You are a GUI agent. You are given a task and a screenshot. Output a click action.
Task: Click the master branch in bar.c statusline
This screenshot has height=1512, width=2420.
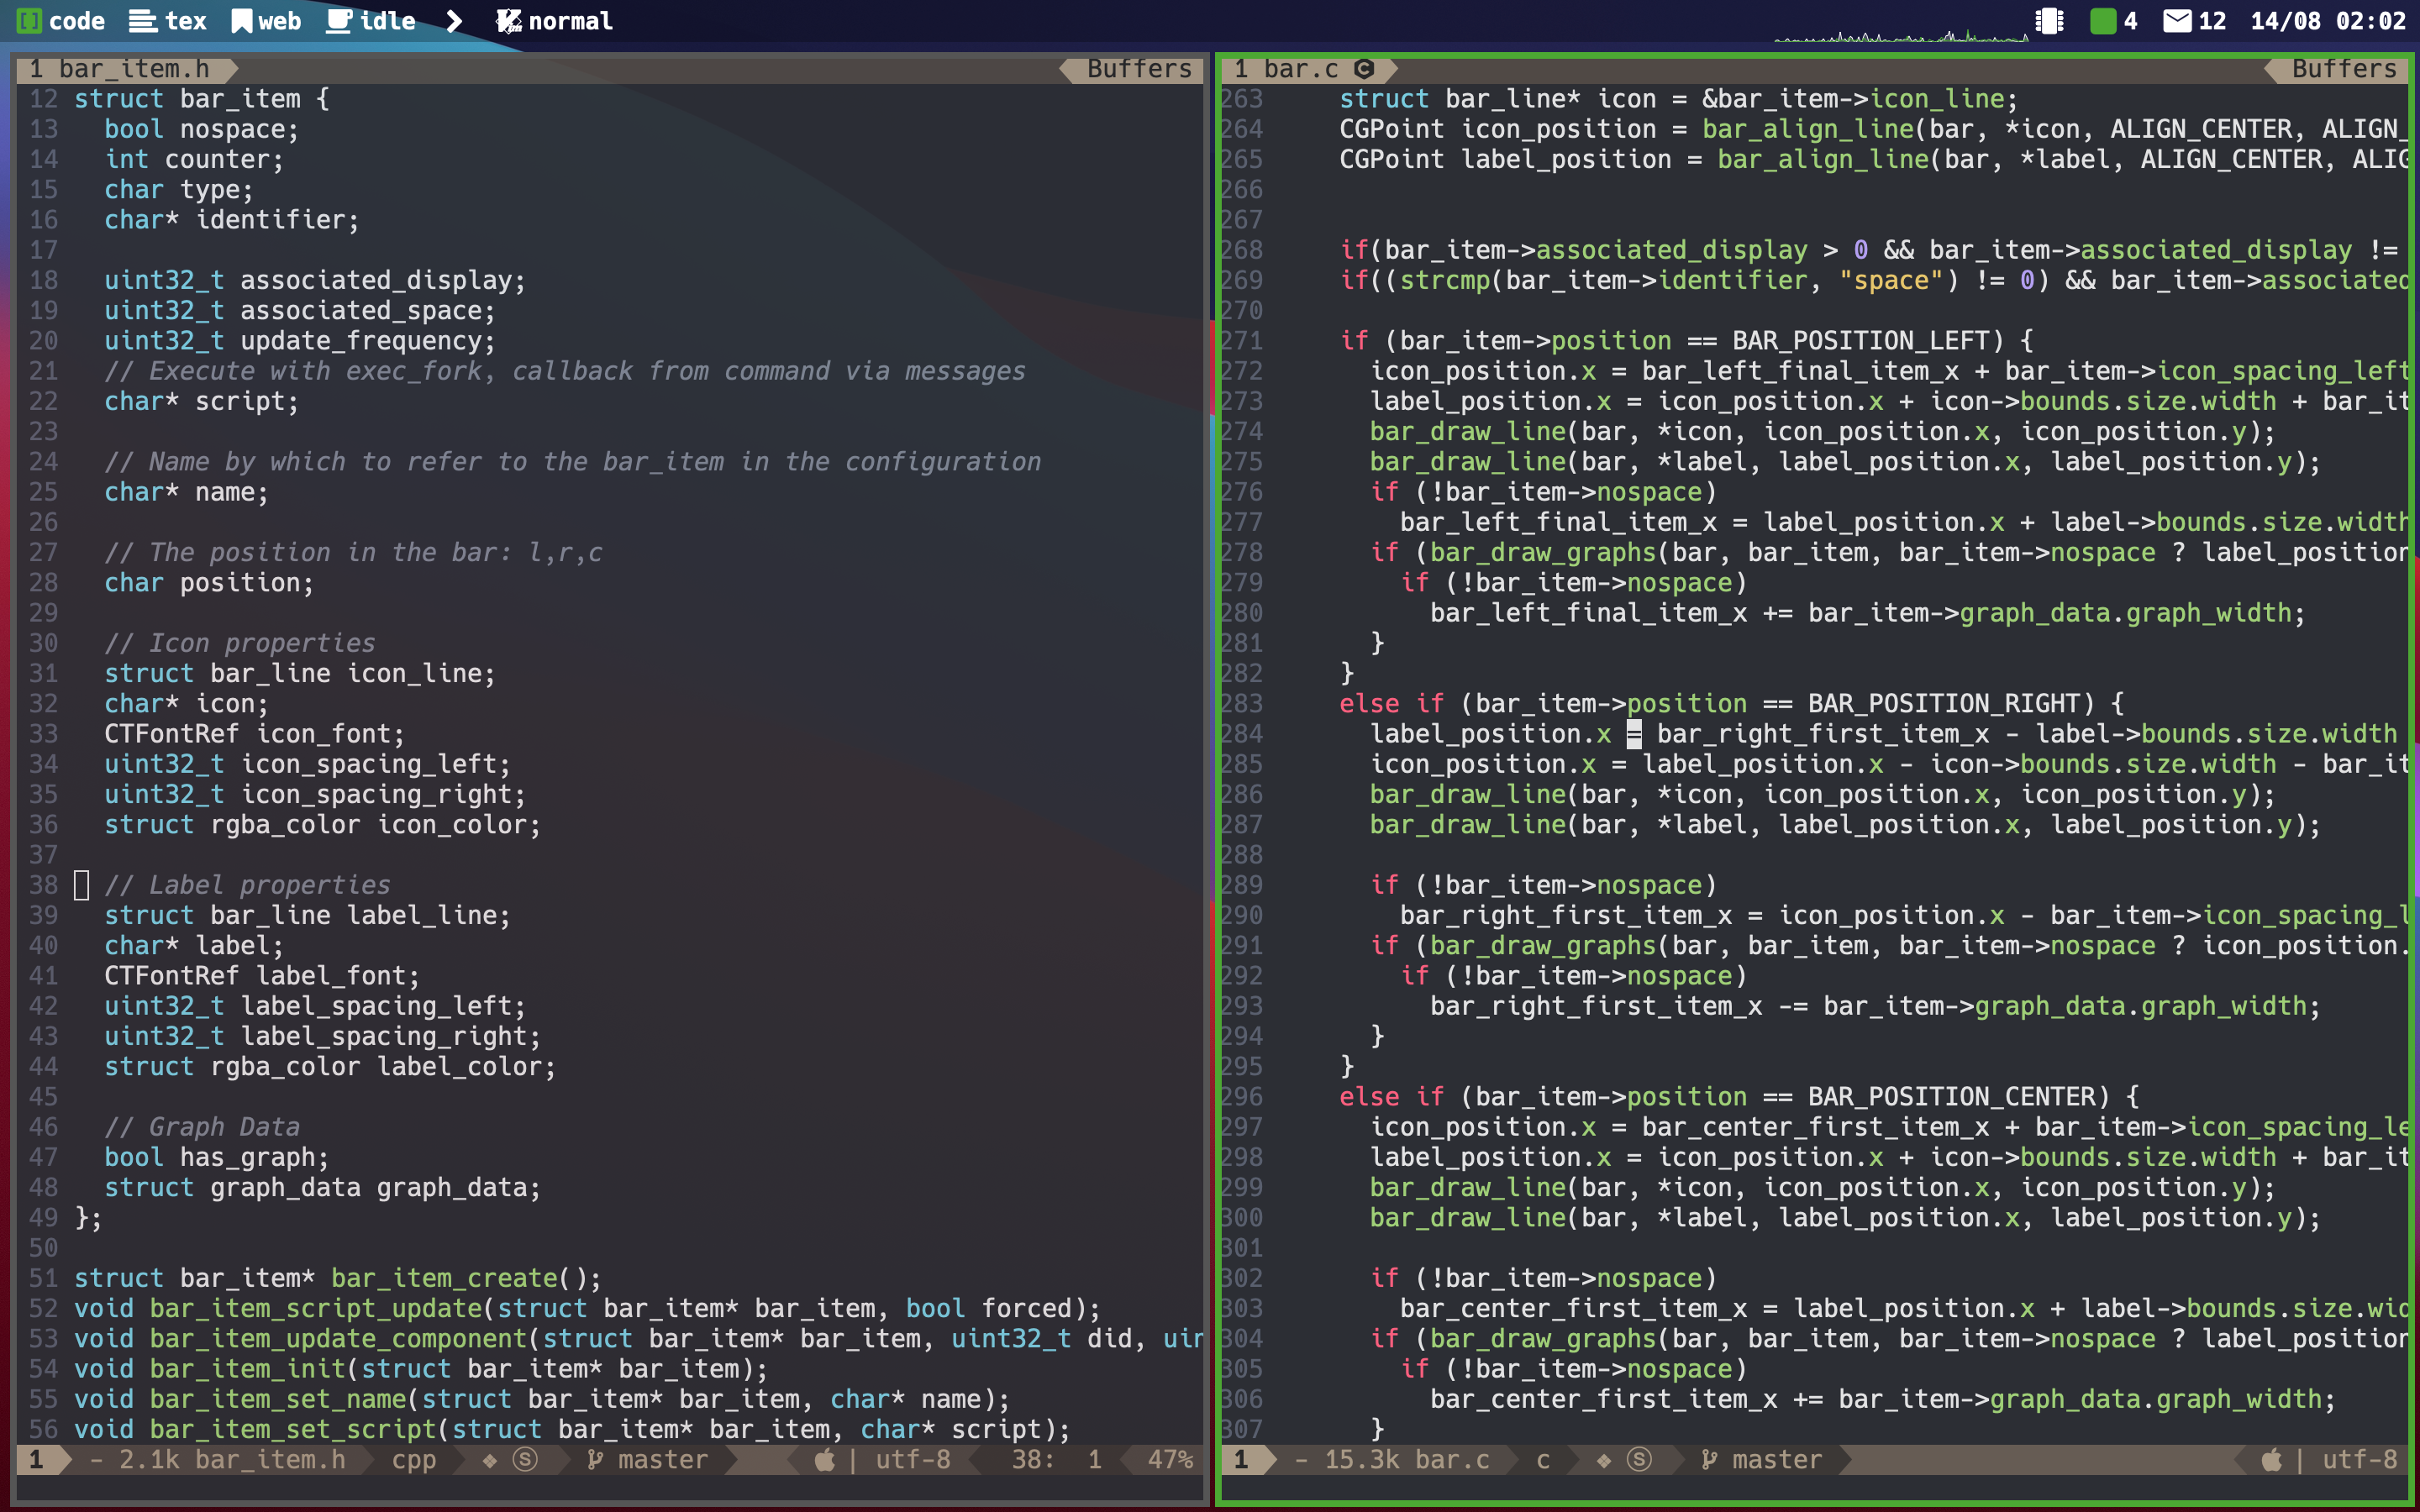pyautogui.click(x=1776, y=1460)
